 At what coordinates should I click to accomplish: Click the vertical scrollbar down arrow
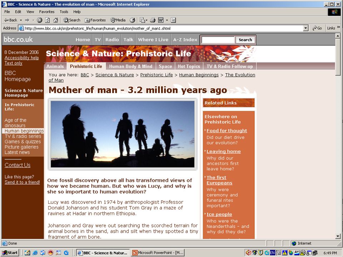[338, 236]
